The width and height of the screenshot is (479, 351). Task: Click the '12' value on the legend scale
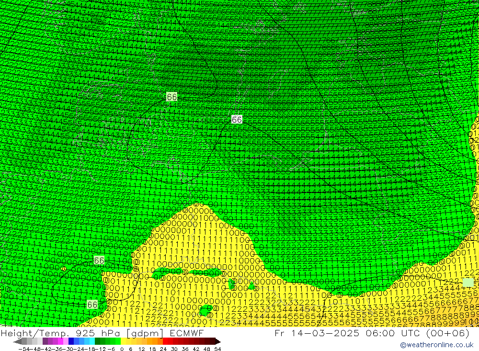point(142,349)
